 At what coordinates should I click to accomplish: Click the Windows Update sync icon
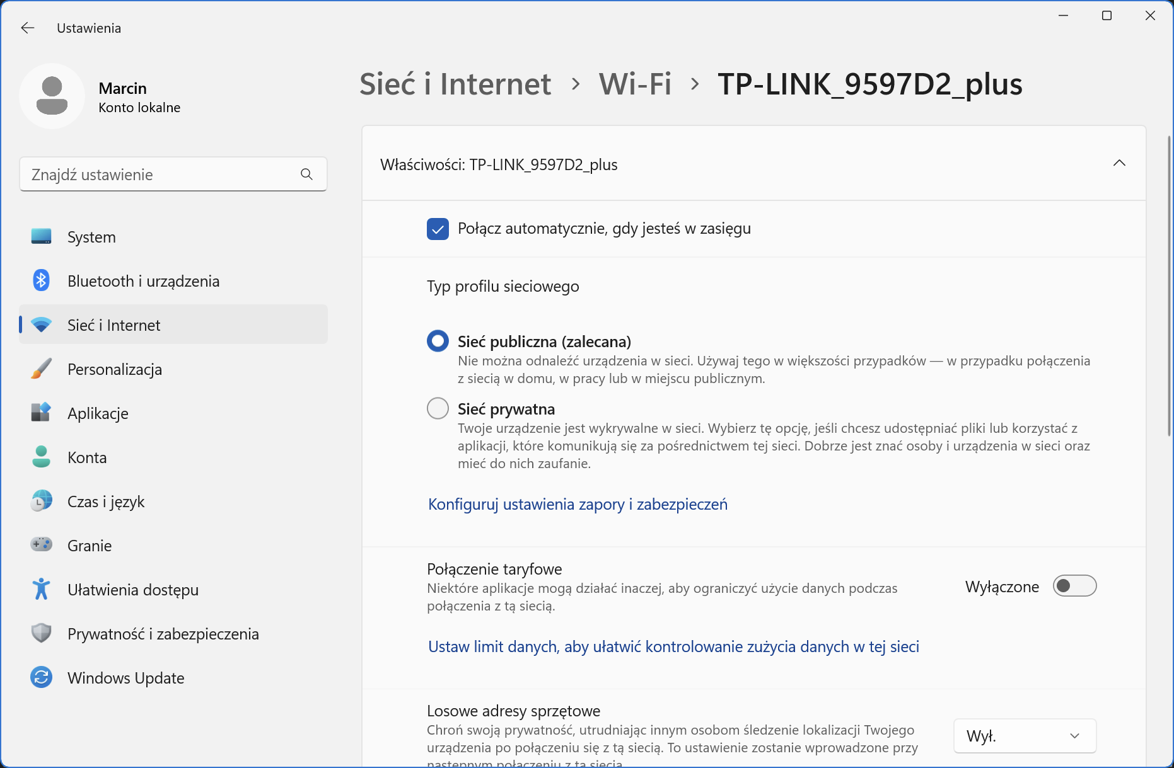click(41, 677)
